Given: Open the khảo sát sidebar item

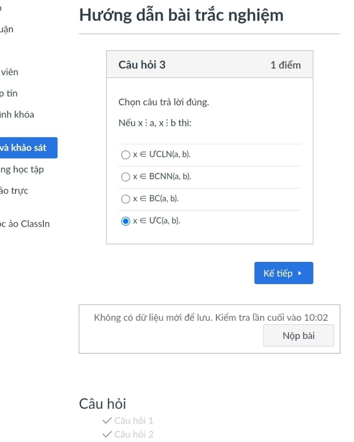Looking at the screenshot, I should [24, 148].
